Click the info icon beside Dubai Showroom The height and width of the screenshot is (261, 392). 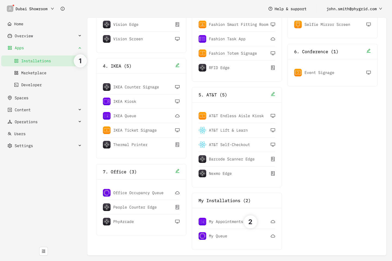[63, 9]
